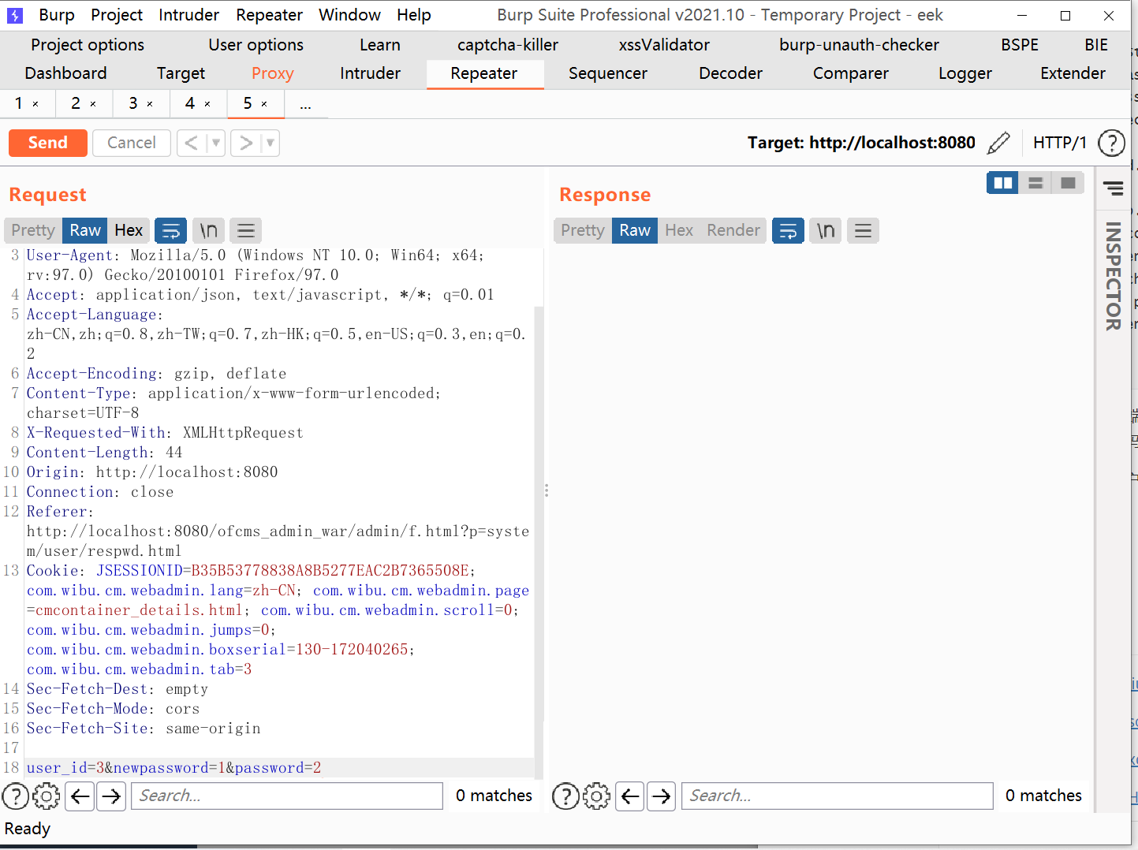Go to previous request search match
The image size is (1138, 850).
click(x=80, y=796)
